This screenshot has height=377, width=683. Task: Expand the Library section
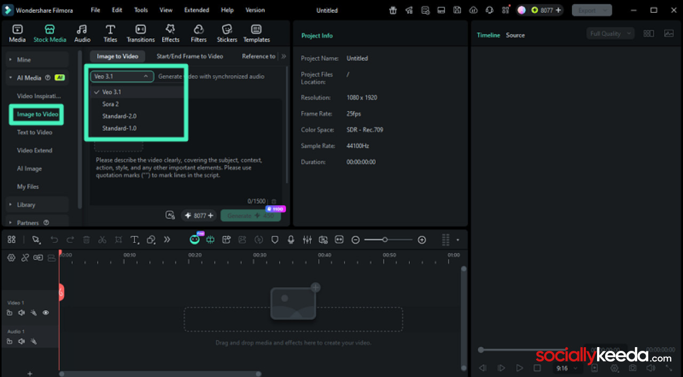pyautogui.click(x=37, y=205)
